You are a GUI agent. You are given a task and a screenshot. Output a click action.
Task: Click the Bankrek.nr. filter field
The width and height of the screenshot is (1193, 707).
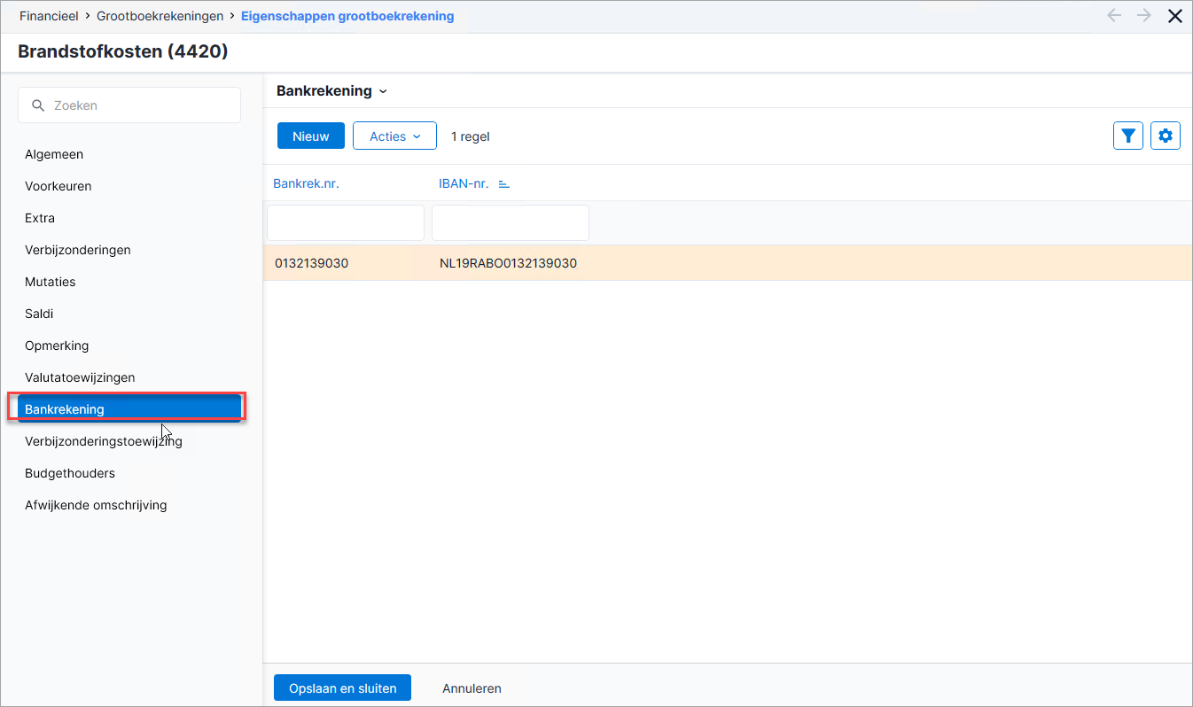(x=346, y=222)
